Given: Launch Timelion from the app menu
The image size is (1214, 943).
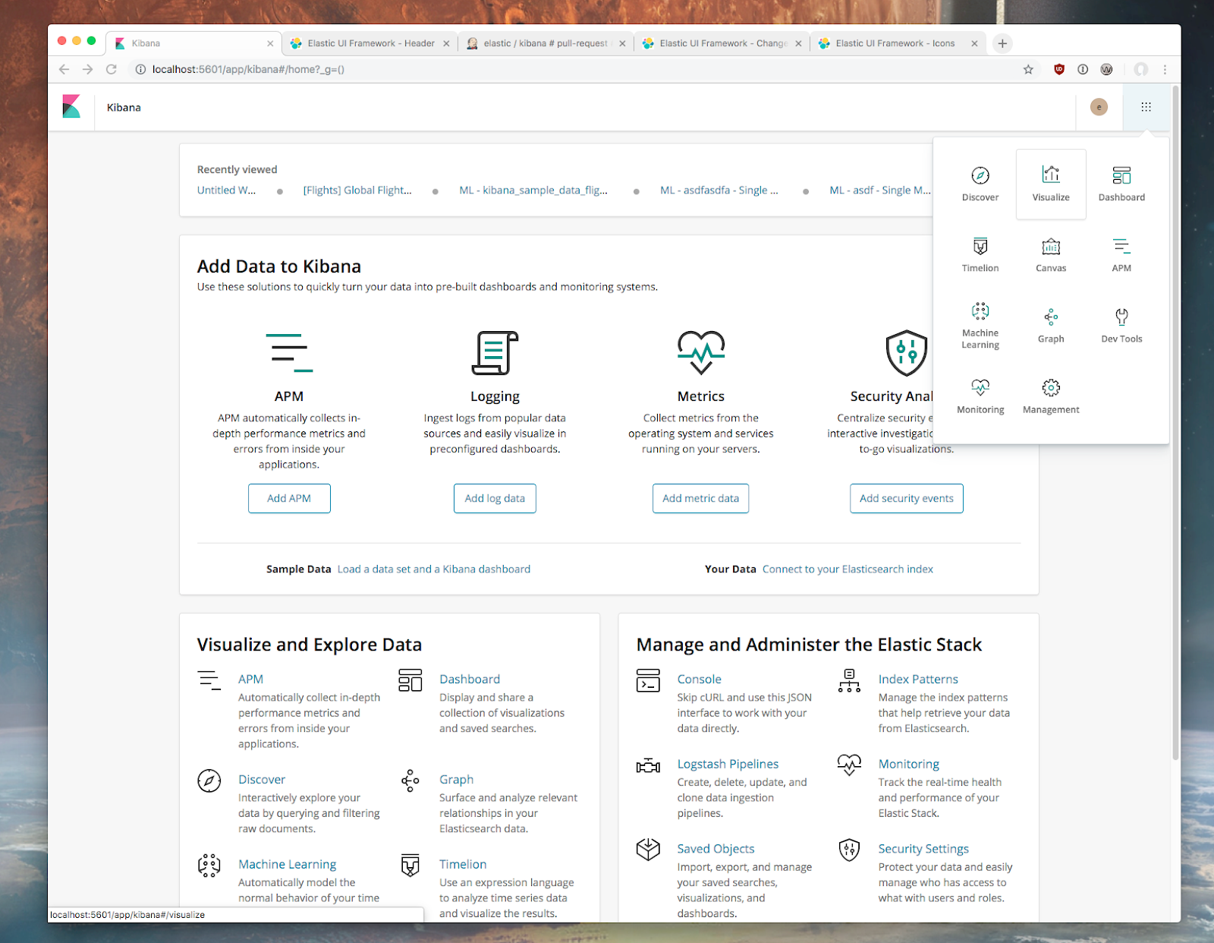Looking at the screenshot, I should tap(980, 255).
